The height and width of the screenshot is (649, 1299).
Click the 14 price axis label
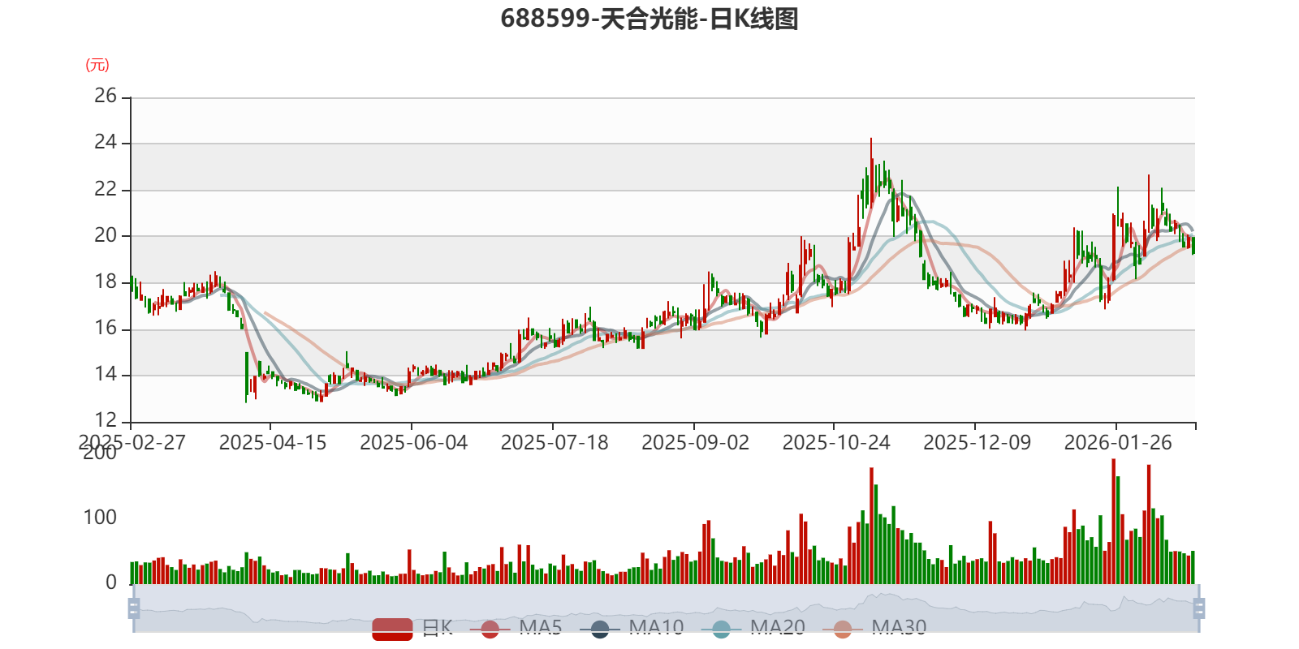(106, 374)
